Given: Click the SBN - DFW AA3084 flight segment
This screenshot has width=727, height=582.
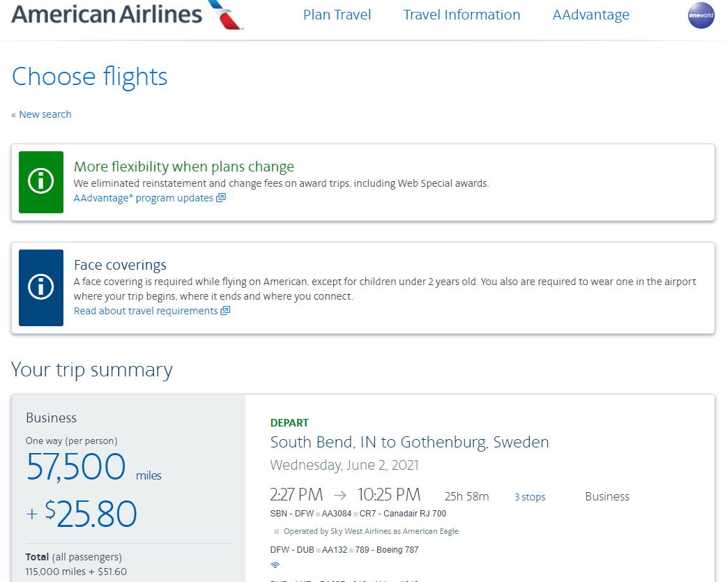Looking at the screenshot, I should tap(358, 514).
